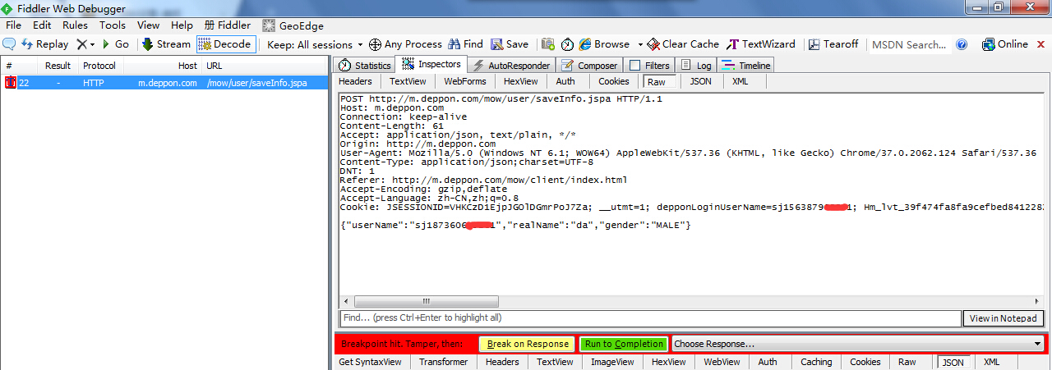Toggle Decode mode in toolbar

225,44
